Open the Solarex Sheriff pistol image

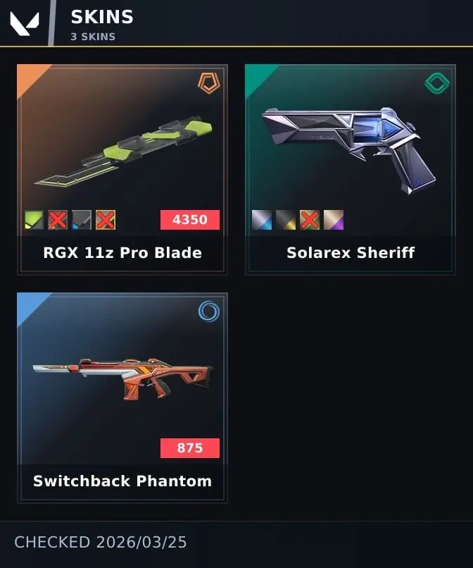click(x=349, y=150)
